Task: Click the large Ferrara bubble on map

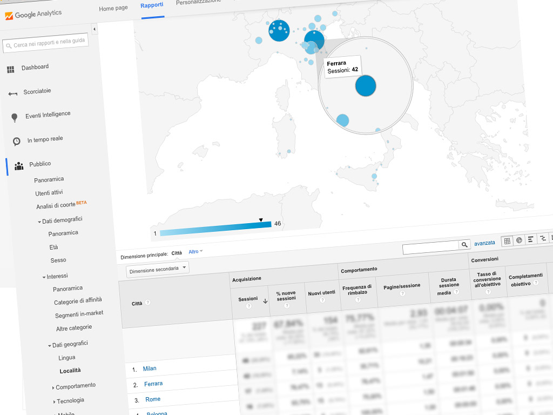Action: pyautogui.click(x=366, y=86)
